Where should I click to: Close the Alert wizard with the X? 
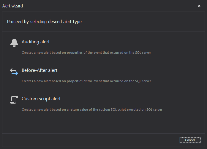(x=199, y=6)
